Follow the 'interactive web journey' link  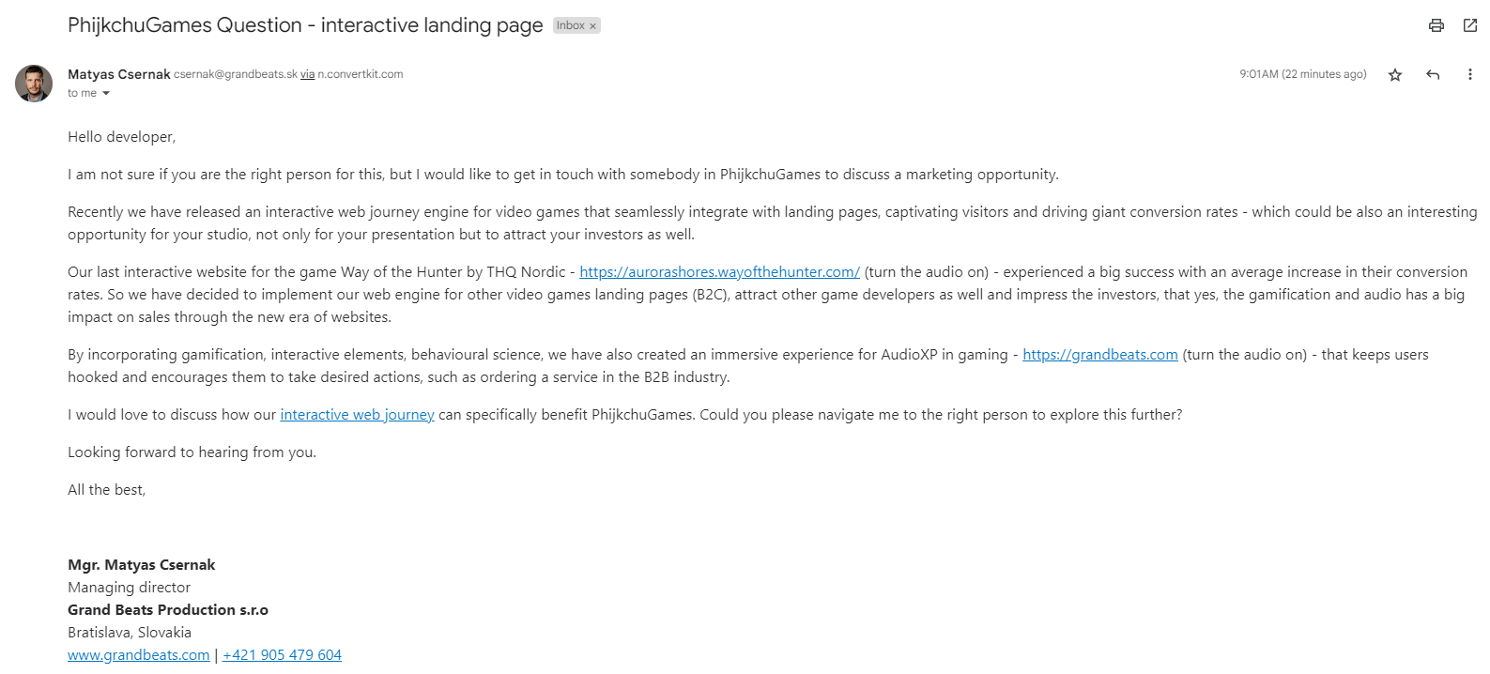click(357, 415)
